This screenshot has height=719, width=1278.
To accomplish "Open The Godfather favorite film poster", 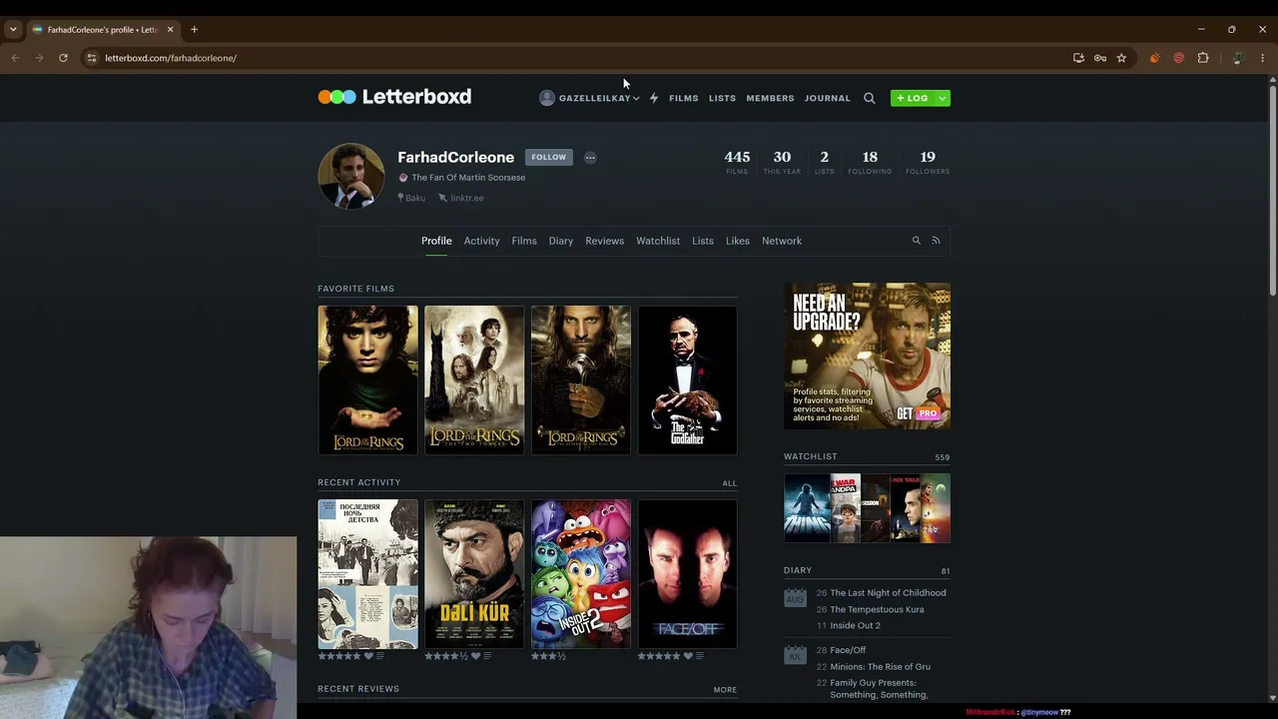I will pos(688,380).
